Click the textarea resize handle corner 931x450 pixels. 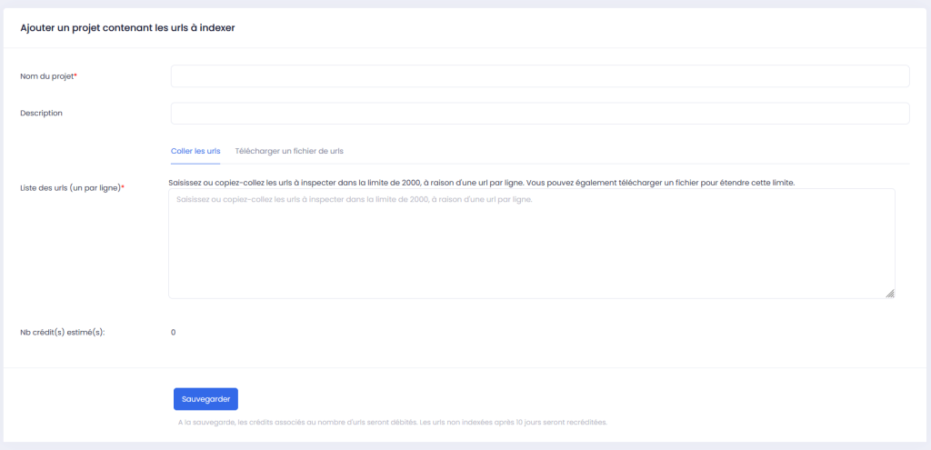pyautogui.click(x=889, y=293)
